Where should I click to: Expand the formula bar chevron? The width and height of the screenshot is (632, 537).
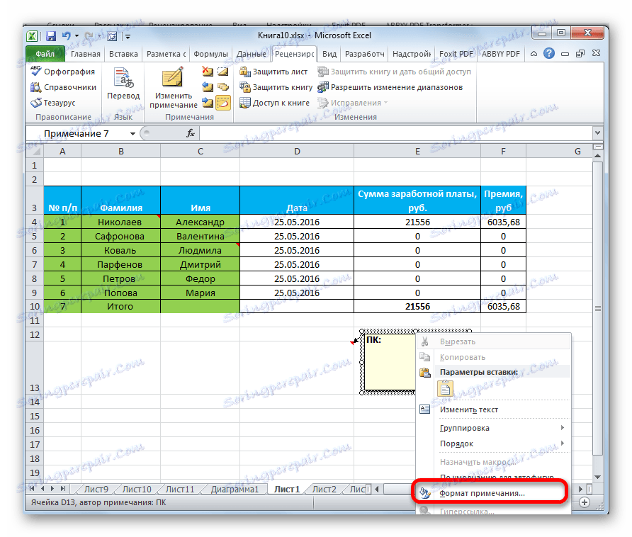(597, 132)
